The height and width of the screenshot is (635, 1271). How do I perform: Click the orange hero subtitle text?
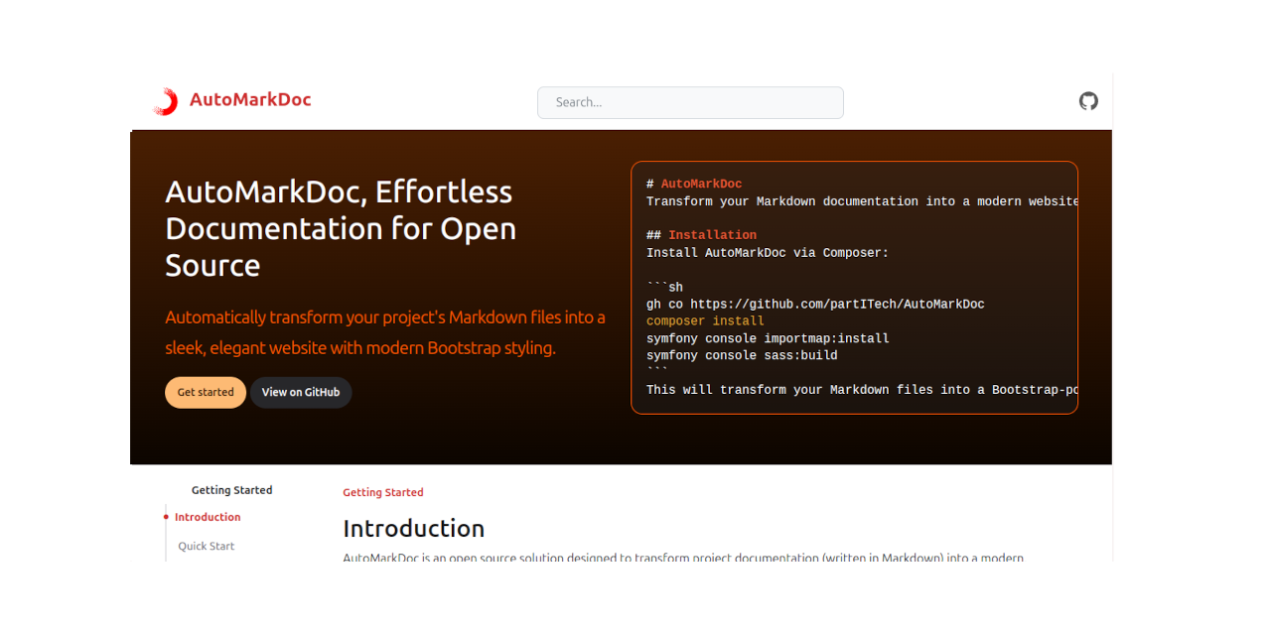coord(385,332)
